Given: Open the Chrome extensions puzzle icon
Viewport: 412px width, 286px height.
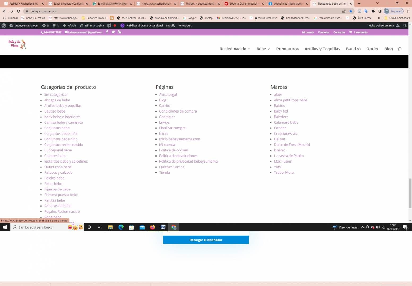Looking at the screenshot, I should (373, 11).
